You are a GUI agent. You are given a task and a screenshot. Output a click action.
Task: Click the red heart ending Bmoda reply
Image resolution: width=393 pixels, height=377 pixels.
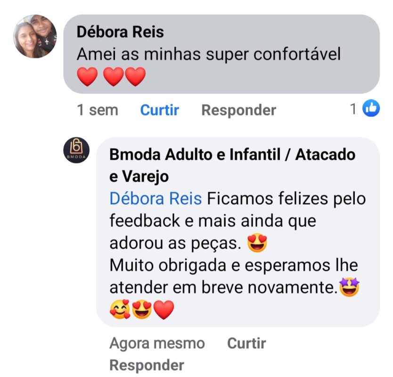point(164,309)
